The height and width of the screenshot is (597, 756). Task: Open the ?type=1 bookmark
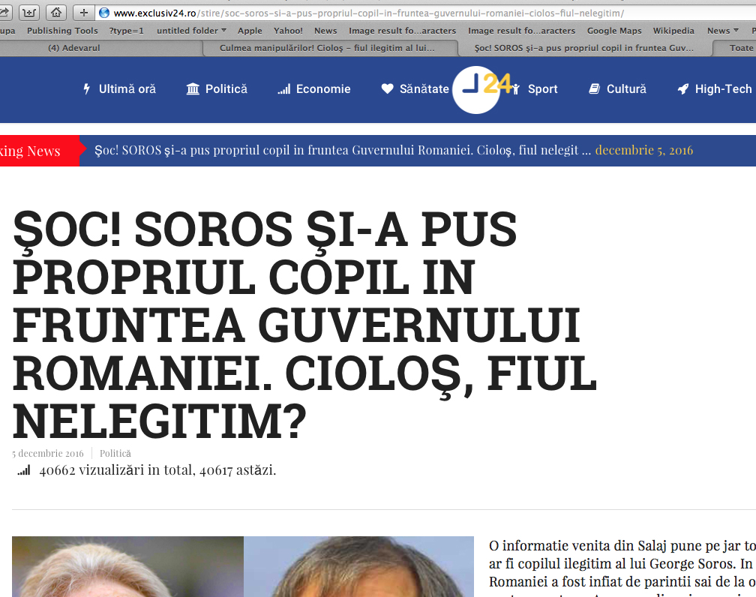126,31
